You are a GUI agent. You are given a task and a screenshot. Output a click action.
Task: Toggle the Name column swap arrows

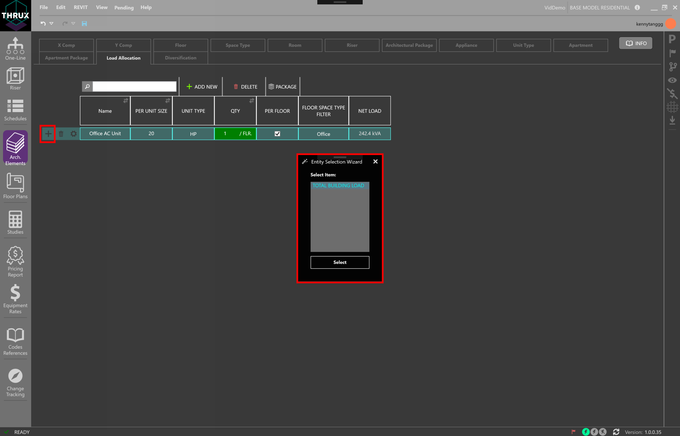point(126,101)
